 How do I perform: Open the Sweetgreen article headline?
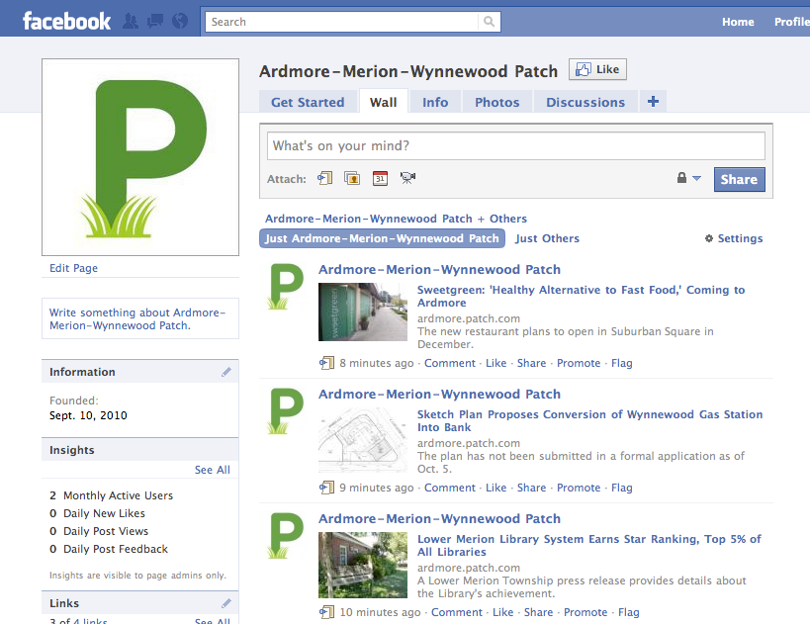[581, 296]
